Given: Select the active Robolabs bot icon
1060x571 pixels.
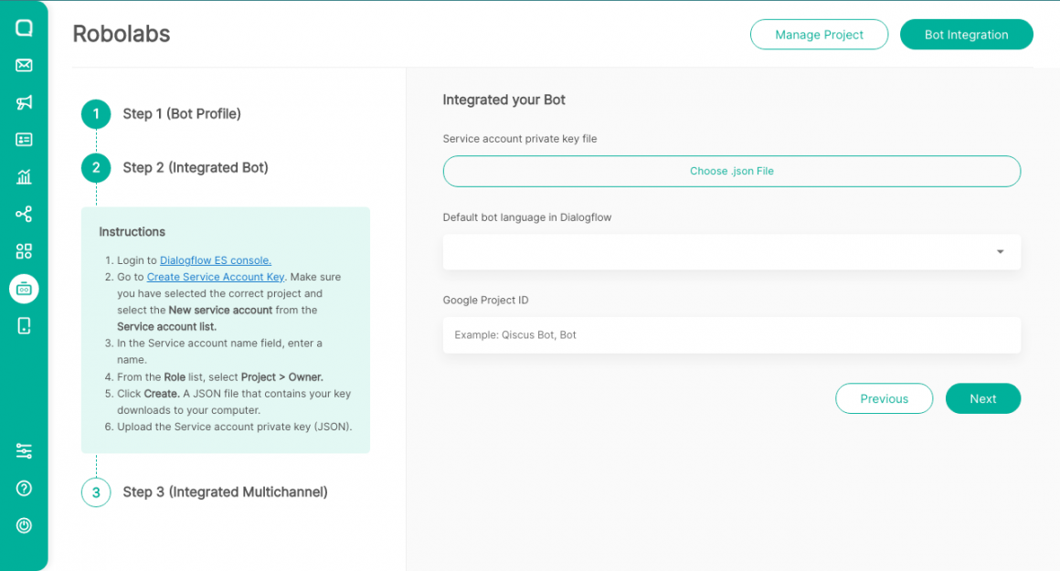Looking at the screenshot, I should 24,288.
